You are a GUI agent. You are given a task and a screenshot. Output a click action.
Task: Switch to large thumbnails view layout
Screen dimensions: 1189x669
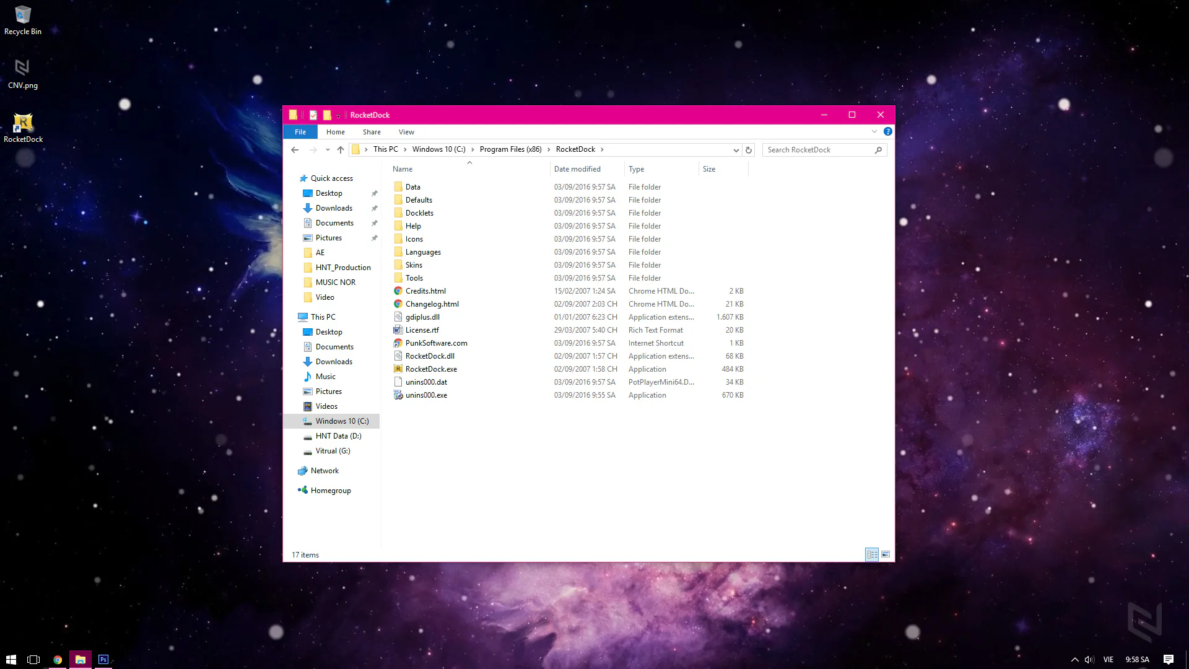886,554
